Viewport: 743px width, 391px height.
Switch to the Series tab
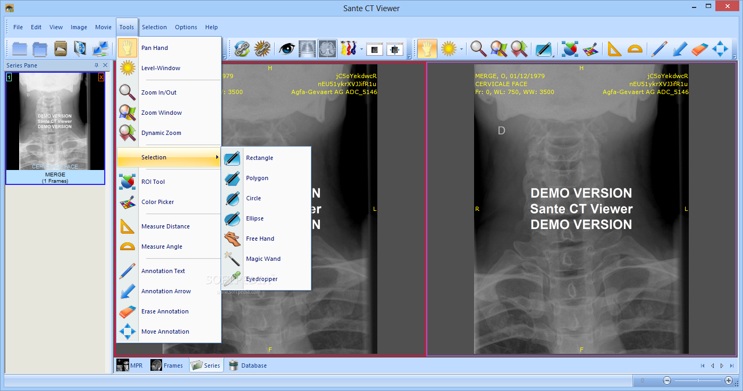click(206, 365)
